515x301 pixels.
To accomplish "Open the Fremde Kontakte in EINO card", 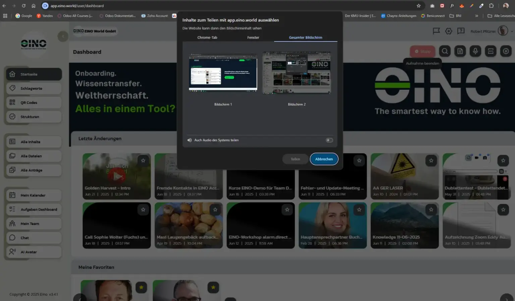I will 188,176.
